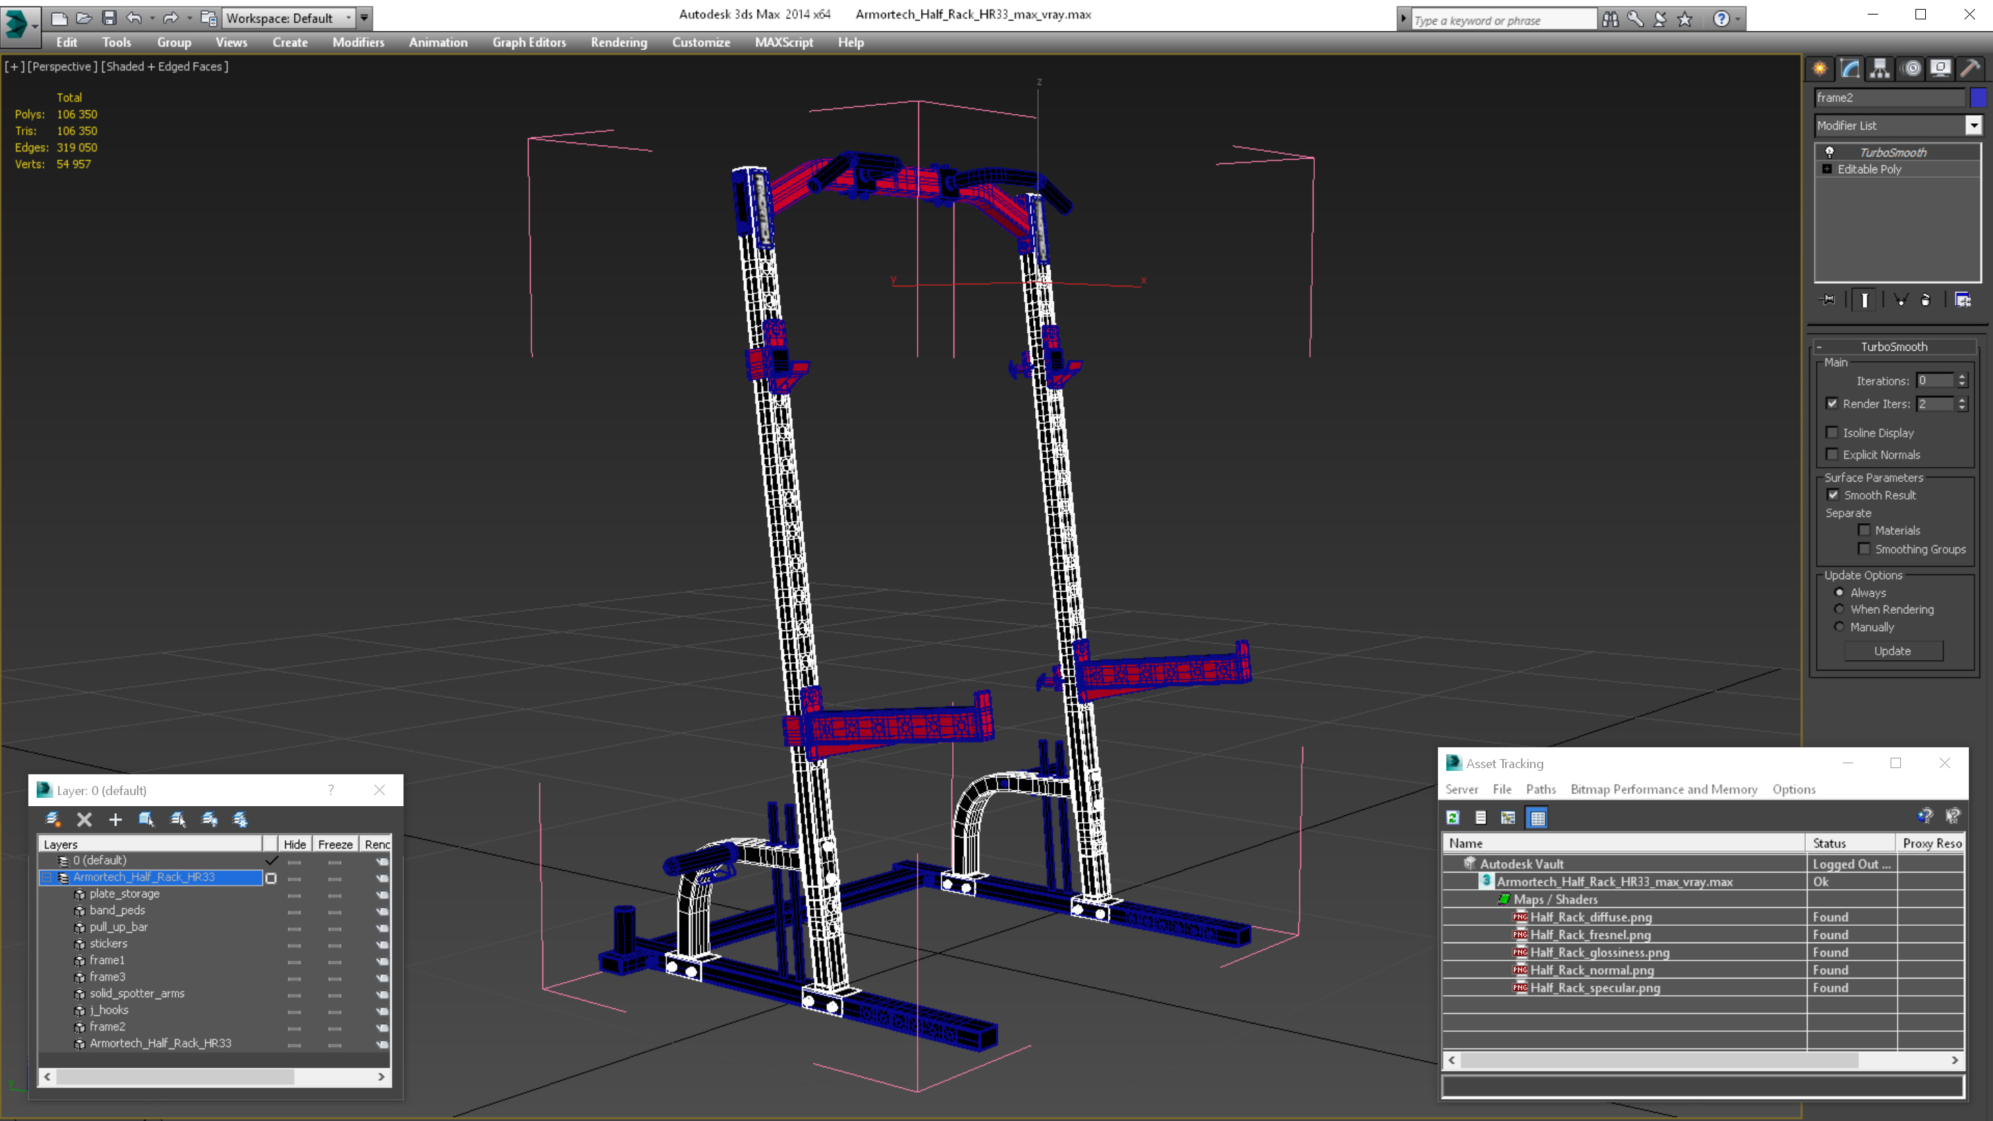Expand the Editable Poly stack entry
This screenshot has height=1121, width=1993.
(x=1828, y=170)
